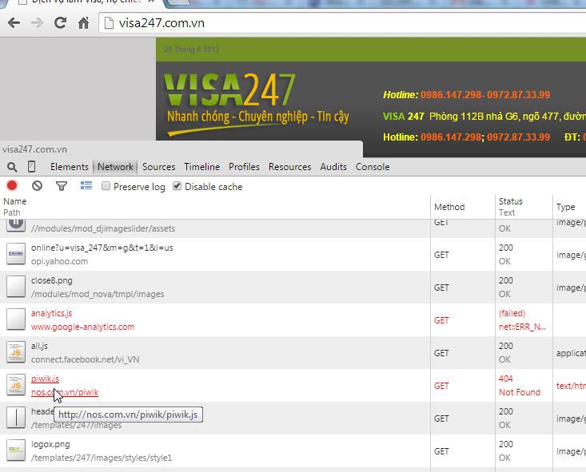Click the DevTools search magnifier icon

pos(12,167)
